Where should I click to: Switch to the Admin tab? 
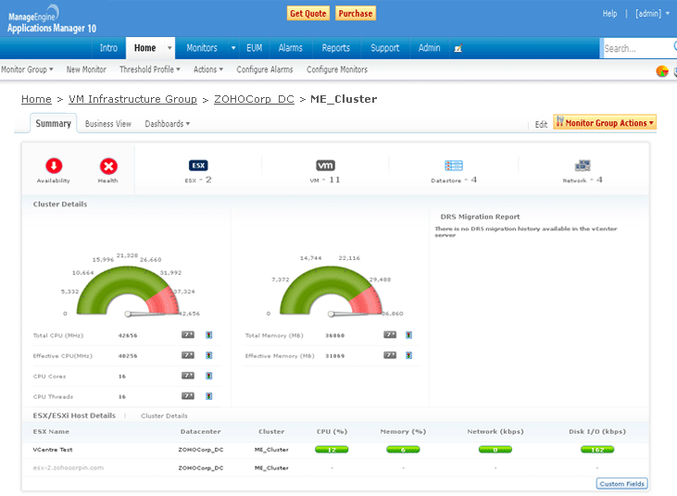click(x=429, y=48)
